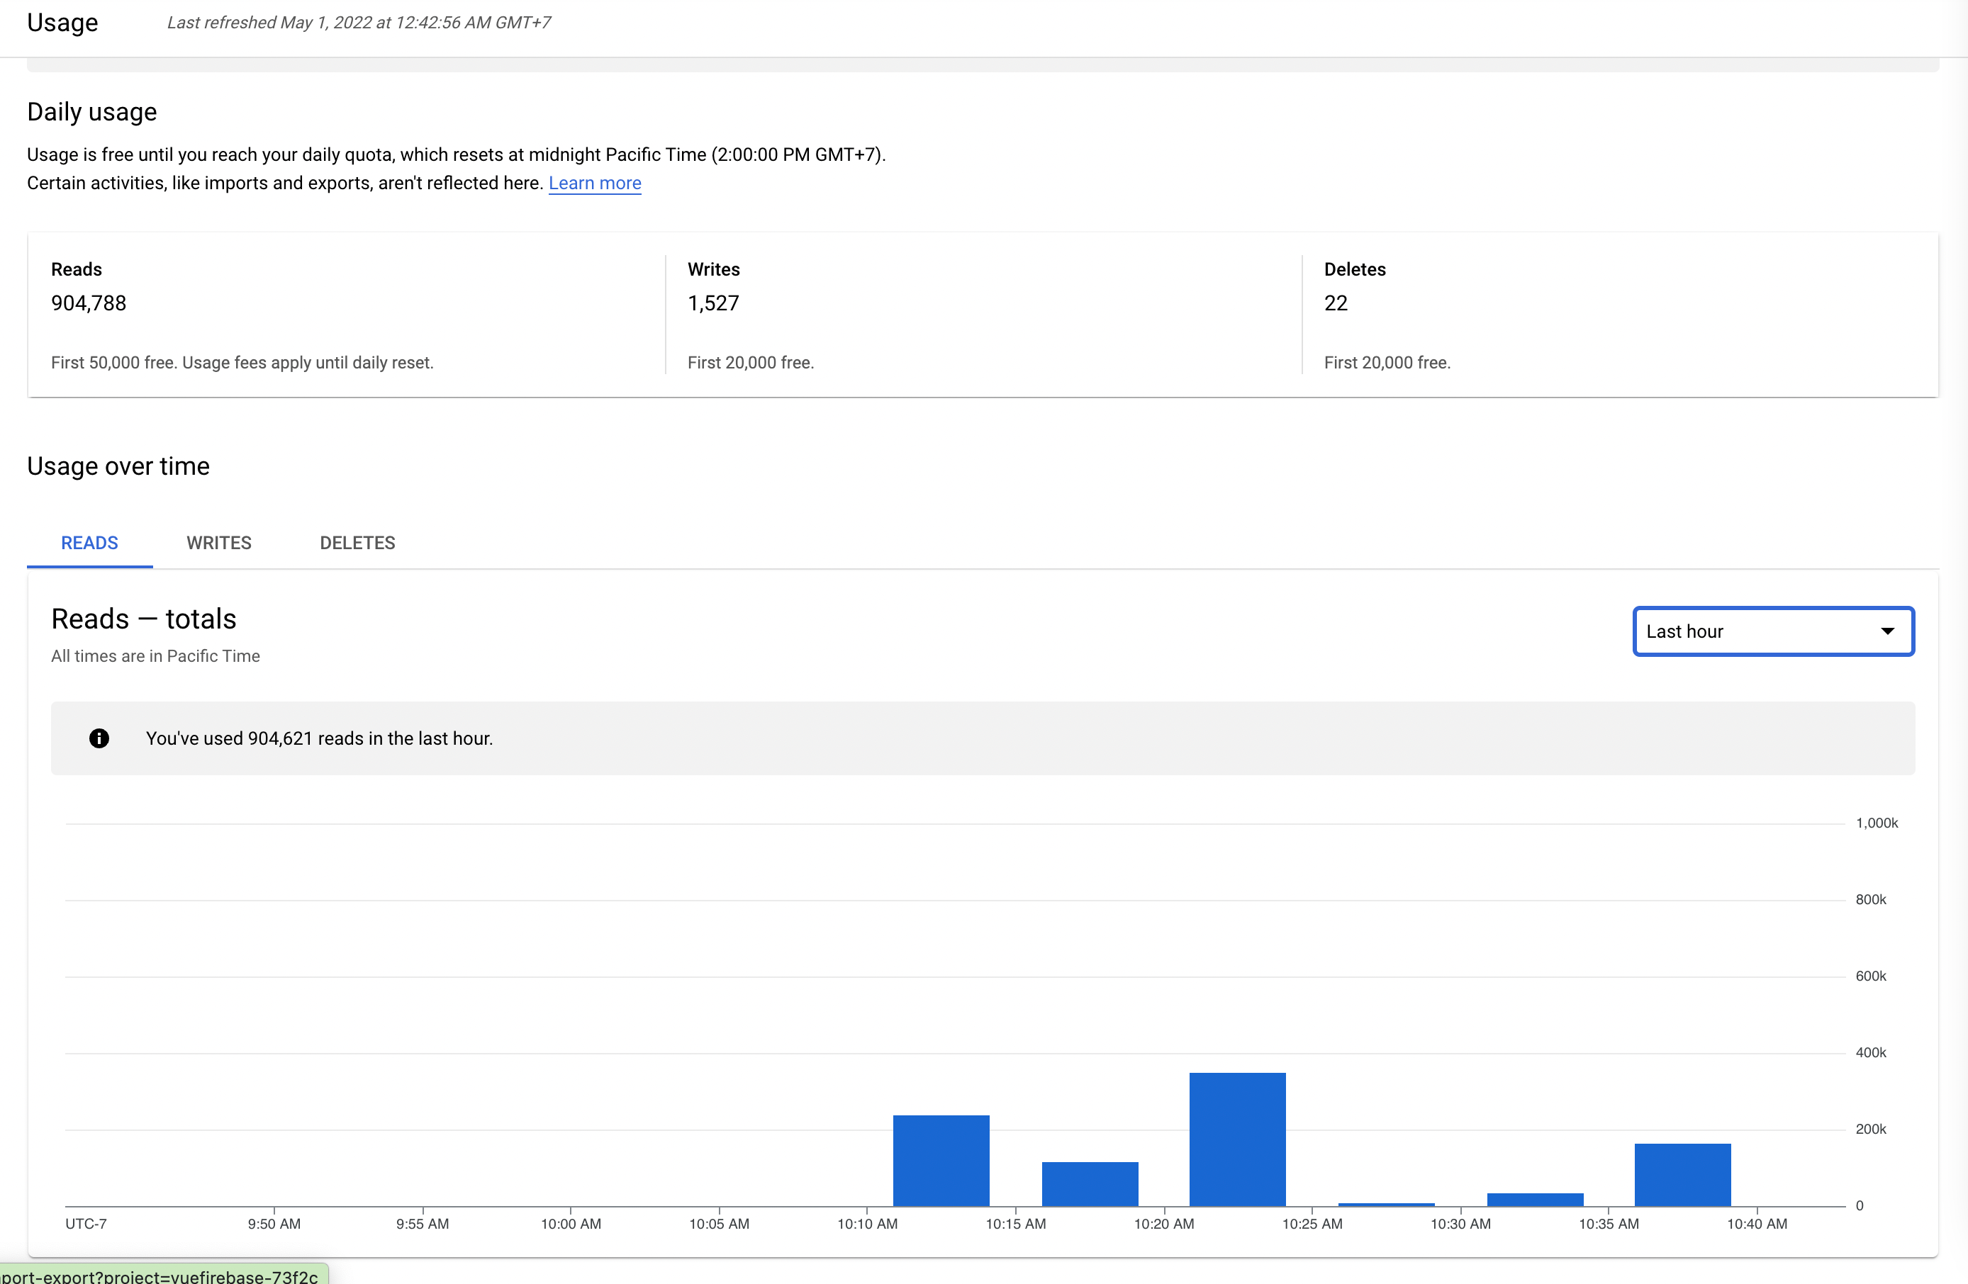Click the 400k y-axis label
The height and width of the screenshot is (1284, 1968).
tap(1870, 1053)
